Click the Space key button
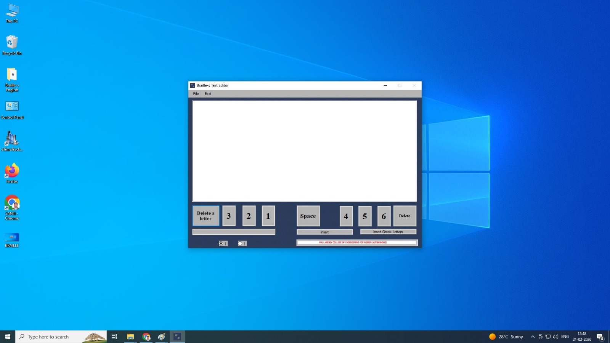Image resolution: width=610 pixels, height=343 pixels. click(308, 216)
